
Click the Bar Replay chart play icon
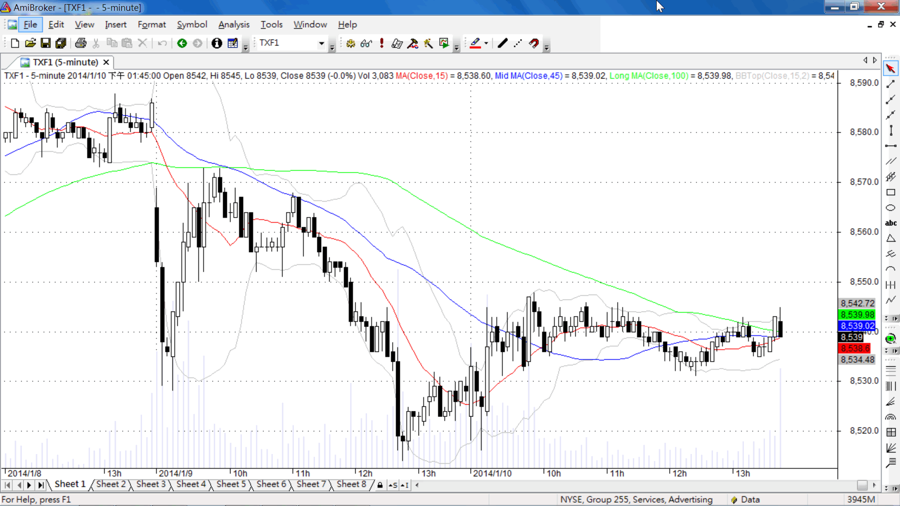pos(444,43)
